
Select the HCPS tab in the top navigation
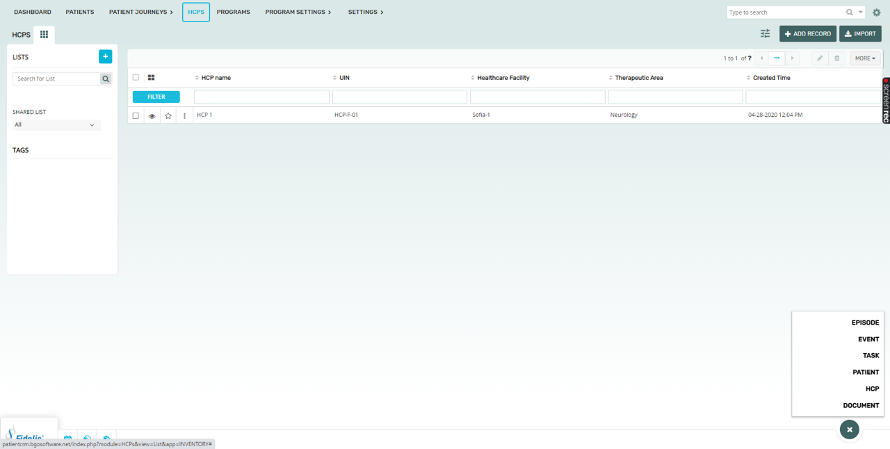coord(196,12)
